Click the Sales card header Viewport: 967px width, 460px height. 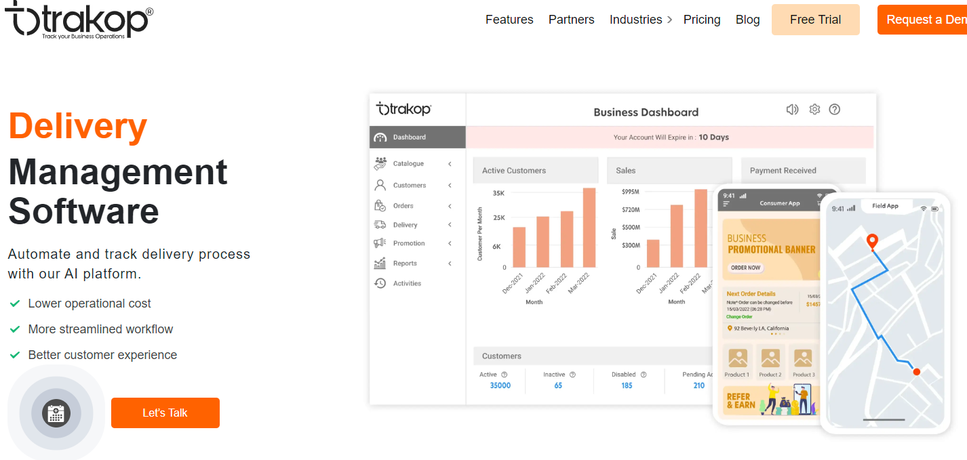tap(669, 171)
